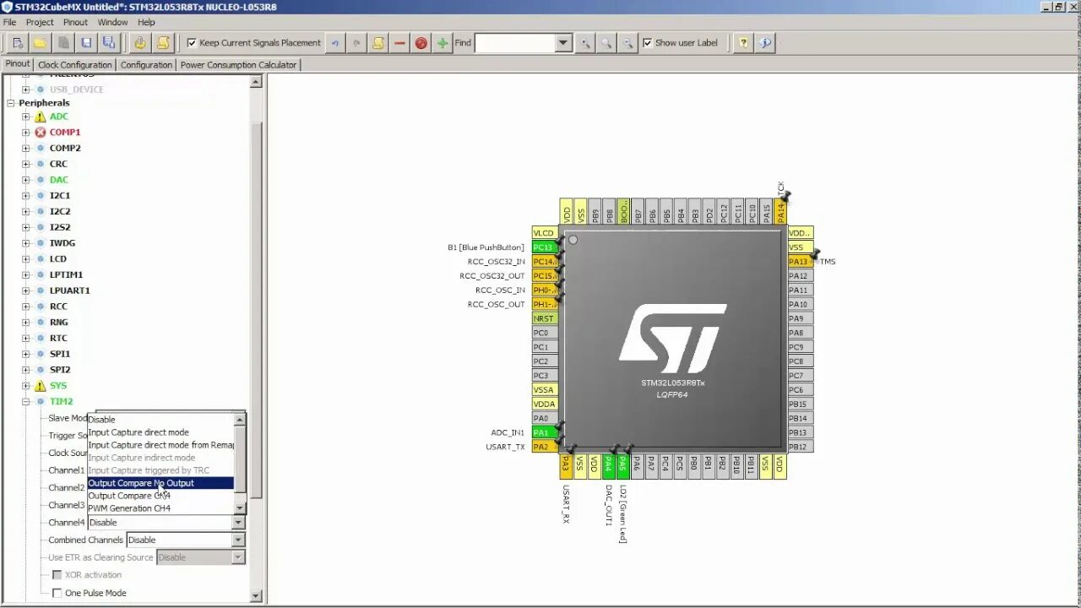Expand the RCC tree node

[x=26, y=307]
